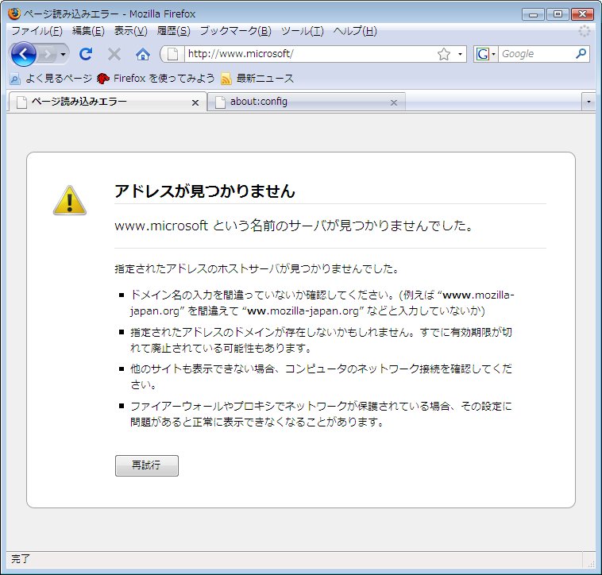The height and width of the screenshot is (575, 602).
Task: Switch to the about:config tab
Action: click(x=306, y=102)
